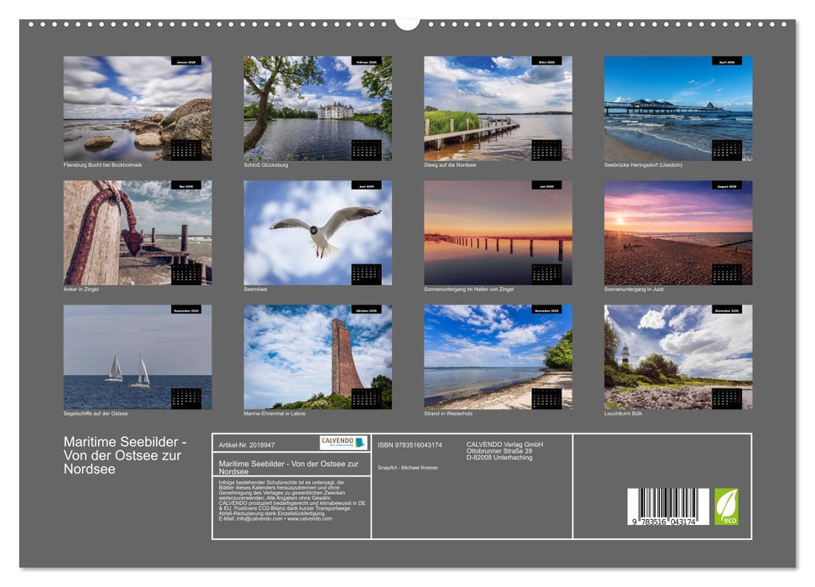The height and width of the screenshot is (587, 815).
Task: Click the CALVENDO publisher logo
Action: point(342,442)
